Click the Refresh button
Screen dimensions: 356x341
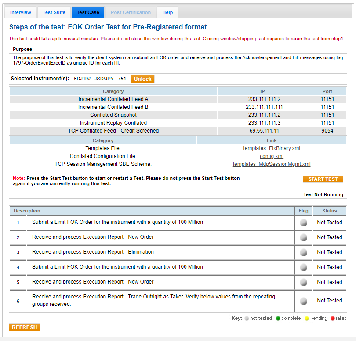24,327
